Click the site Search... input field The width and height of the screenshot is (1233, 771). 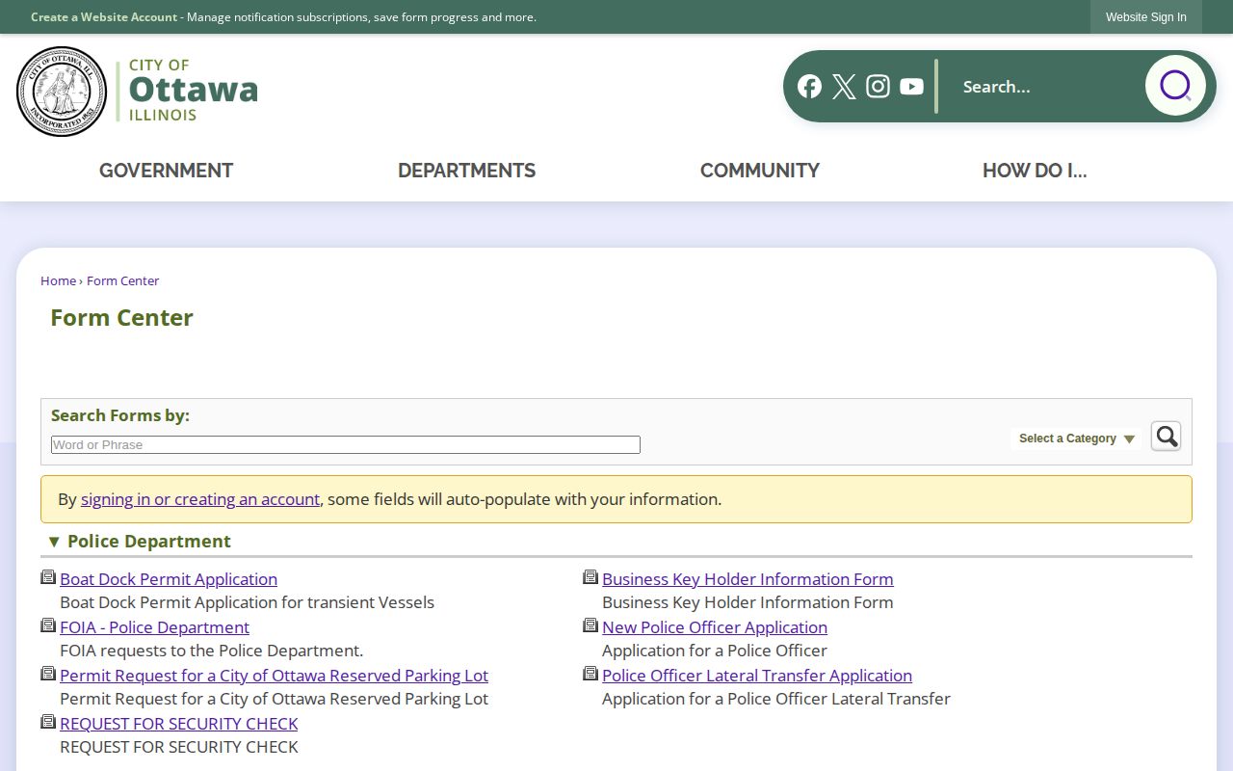pyautogui.click(x=1044, y=87)
